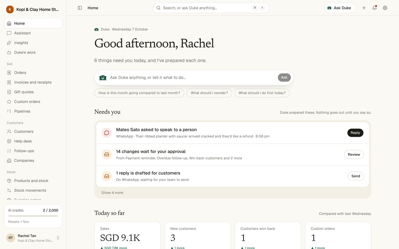Open Follow-ups in sidebar
This screenshot has width=399, height=249.
click(x=33, y=150)
